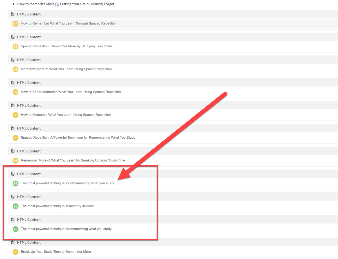
Task: Click the HTML Content icon above "How to Better Memorize"
Action: coord(13,83)
